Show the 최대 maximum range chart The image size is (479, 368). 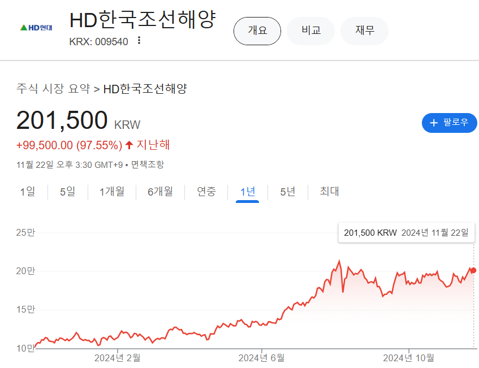[x=329, y=192]
